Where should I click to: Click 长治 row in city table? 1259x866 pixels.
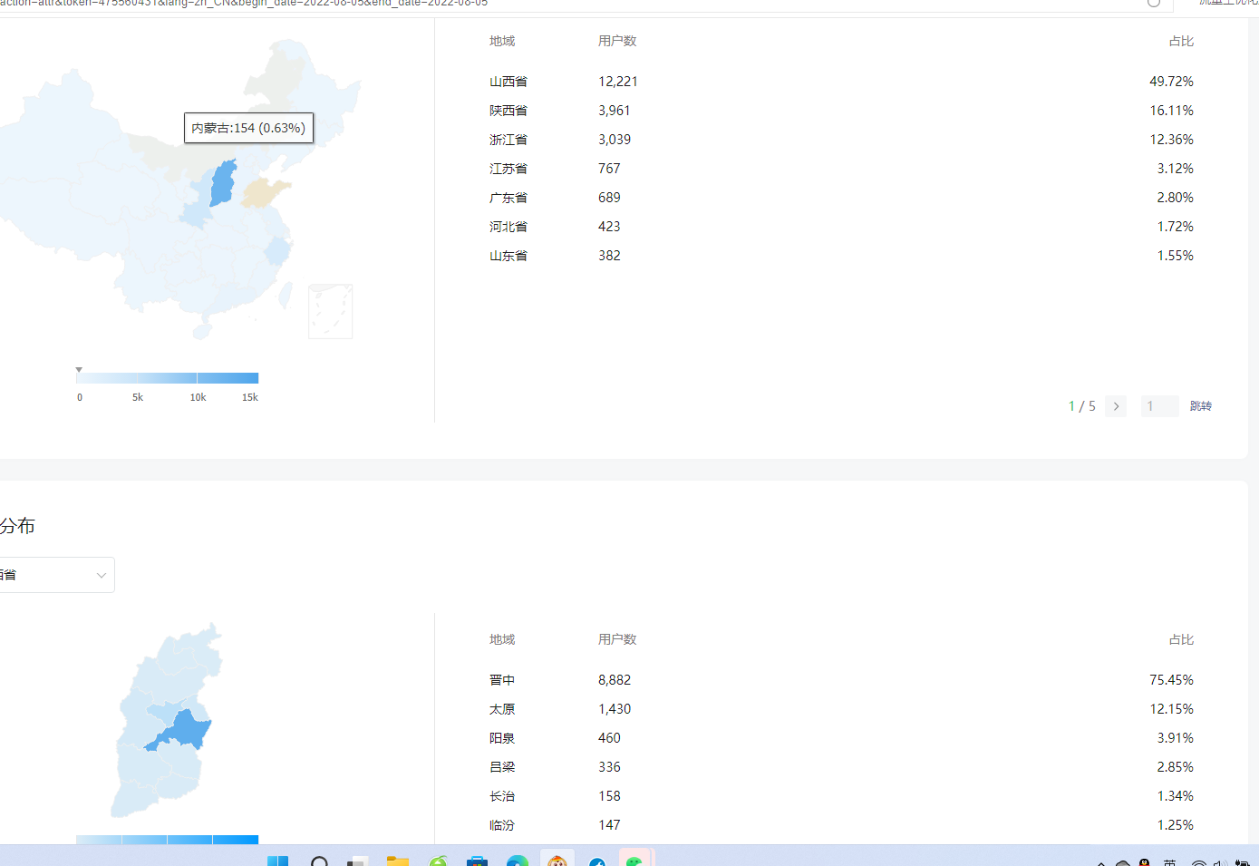841,796
